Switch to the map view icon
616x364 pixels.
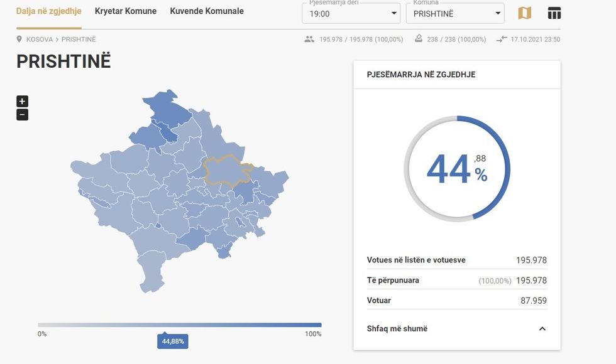524,13
